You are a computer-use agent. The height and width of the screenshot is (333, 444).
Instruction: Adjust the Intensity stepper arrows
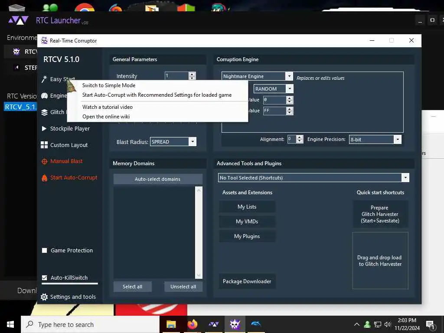(192, 76)
